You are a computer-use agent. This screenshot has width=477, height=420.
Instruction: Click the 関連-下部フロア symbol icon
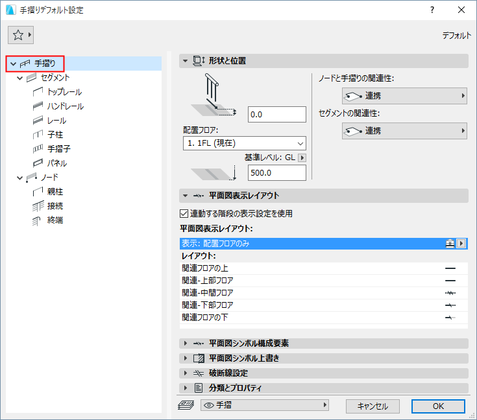pyautogui.click(x=450, y=305)
